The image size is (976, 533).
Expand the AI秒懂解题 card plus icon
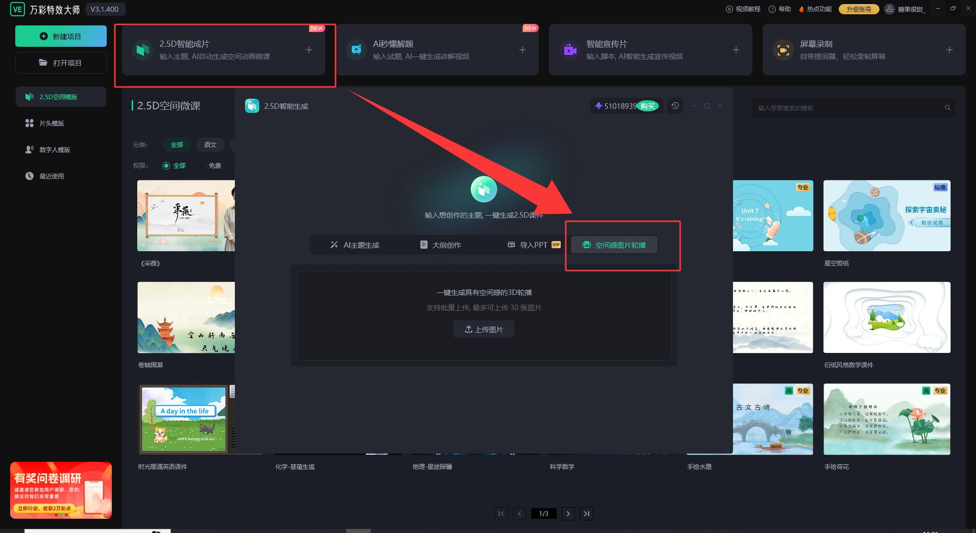[522, 50]
